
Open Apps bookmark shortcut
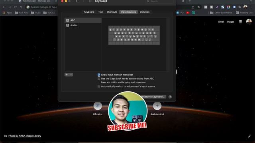7,13
